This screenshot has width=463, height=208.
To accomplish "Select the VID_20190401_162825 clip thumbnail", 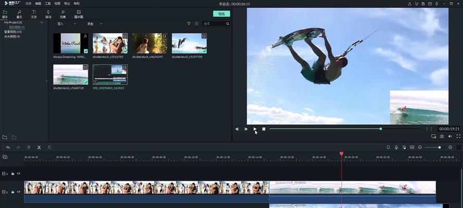I will click(110, 74).
